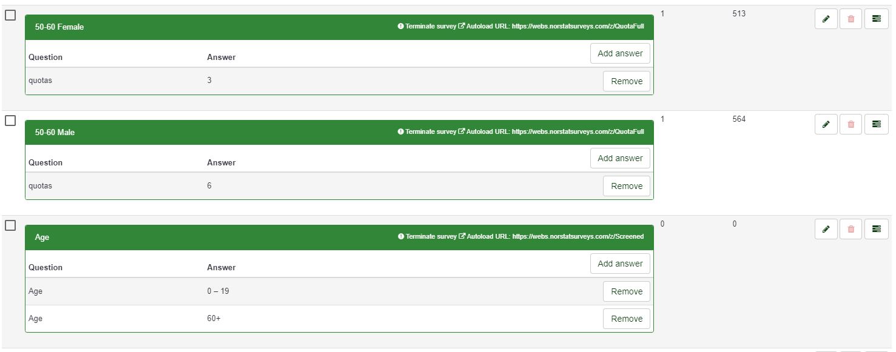Open the Age quota Screened autoload URL
896x352 pixels.
tap(577, 237)
